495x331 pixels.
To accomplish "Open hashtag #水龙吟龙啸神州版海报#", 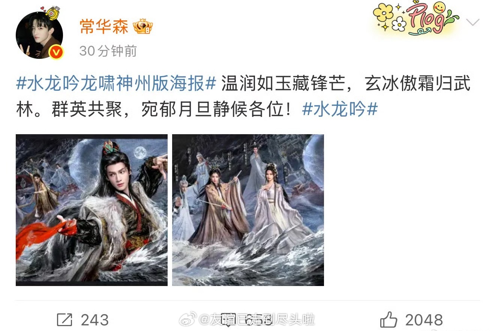I will click(x=117, y=83).
